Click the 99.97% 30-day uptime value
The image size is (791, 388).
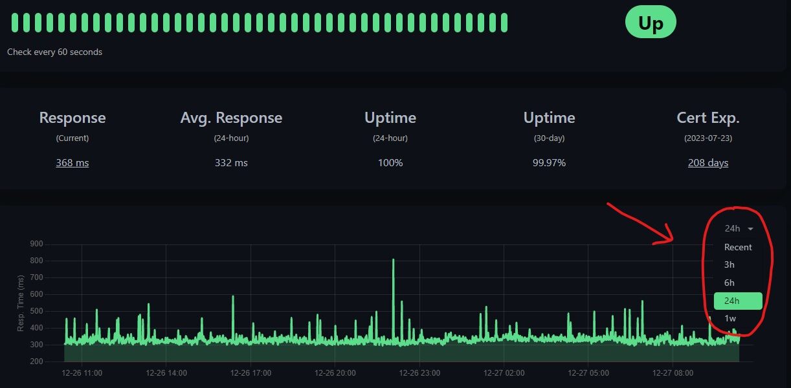click(x=549, y=163)
